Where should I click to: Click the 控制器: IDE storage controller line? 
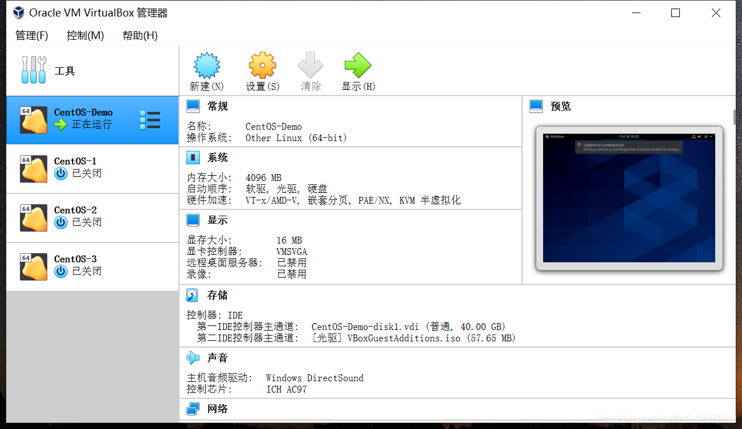(x=215, y=315)
